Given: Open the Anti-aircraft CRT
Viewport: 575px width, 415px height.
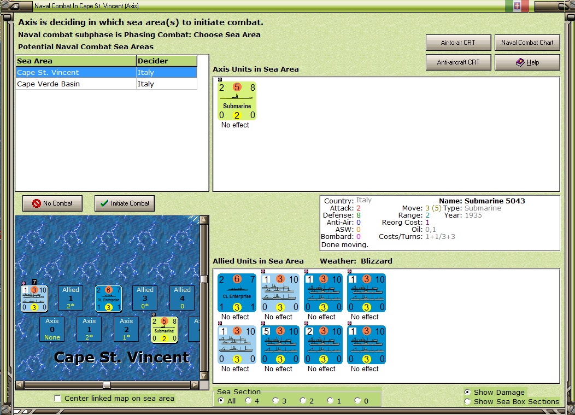Looking at the screenshot, I should click(x=458, y=62).
